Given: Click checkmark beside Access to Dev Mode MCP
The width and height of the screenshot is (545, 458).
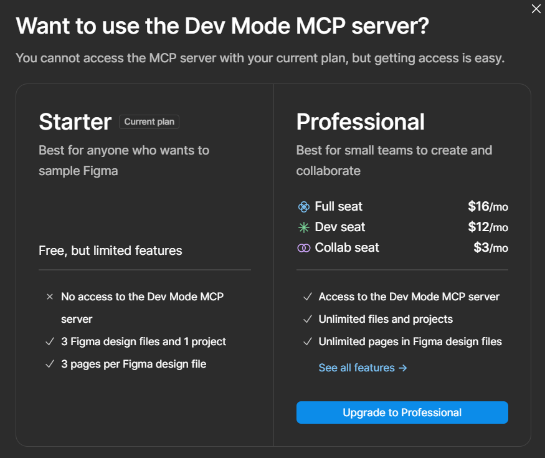Looking at the screenshot, I should [x=308, y=297].
